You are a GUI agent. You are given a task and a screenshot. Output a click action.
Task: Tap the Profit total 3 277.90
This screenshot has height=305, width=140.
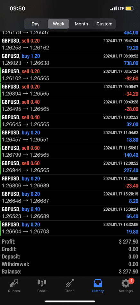(128, 242)
